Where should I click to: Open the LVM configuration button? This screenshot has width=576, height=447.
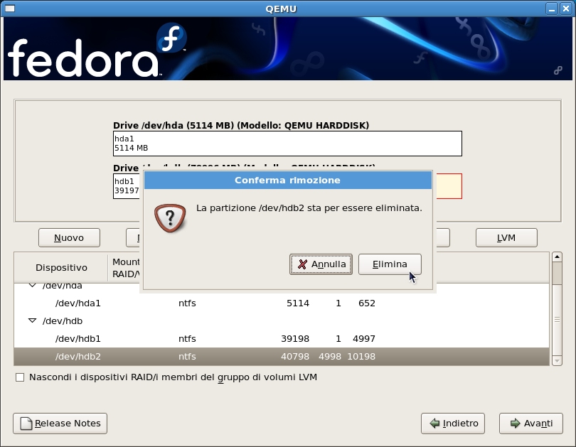pyautogui.click(x=506, y=238)
